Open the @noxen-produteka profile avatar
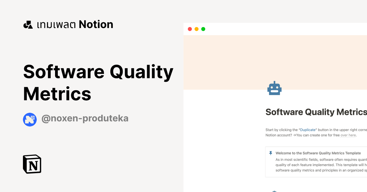 (x=30, y=119)
